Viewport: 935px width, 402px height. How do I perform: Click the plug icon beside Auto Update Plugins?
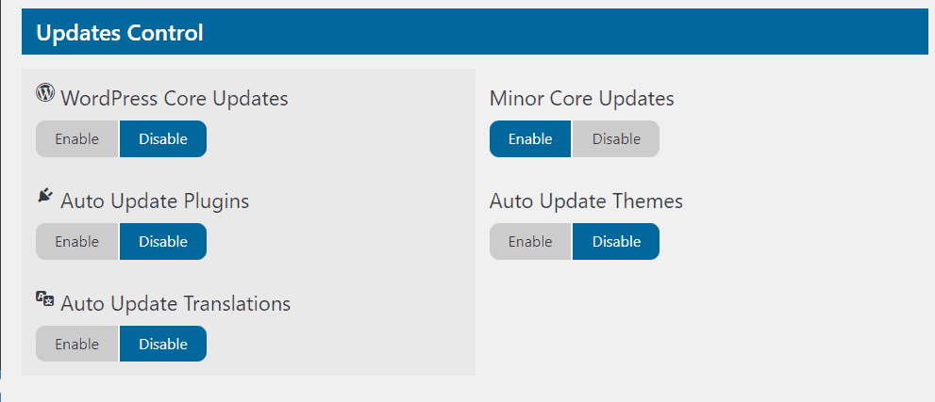click(44, 195)
